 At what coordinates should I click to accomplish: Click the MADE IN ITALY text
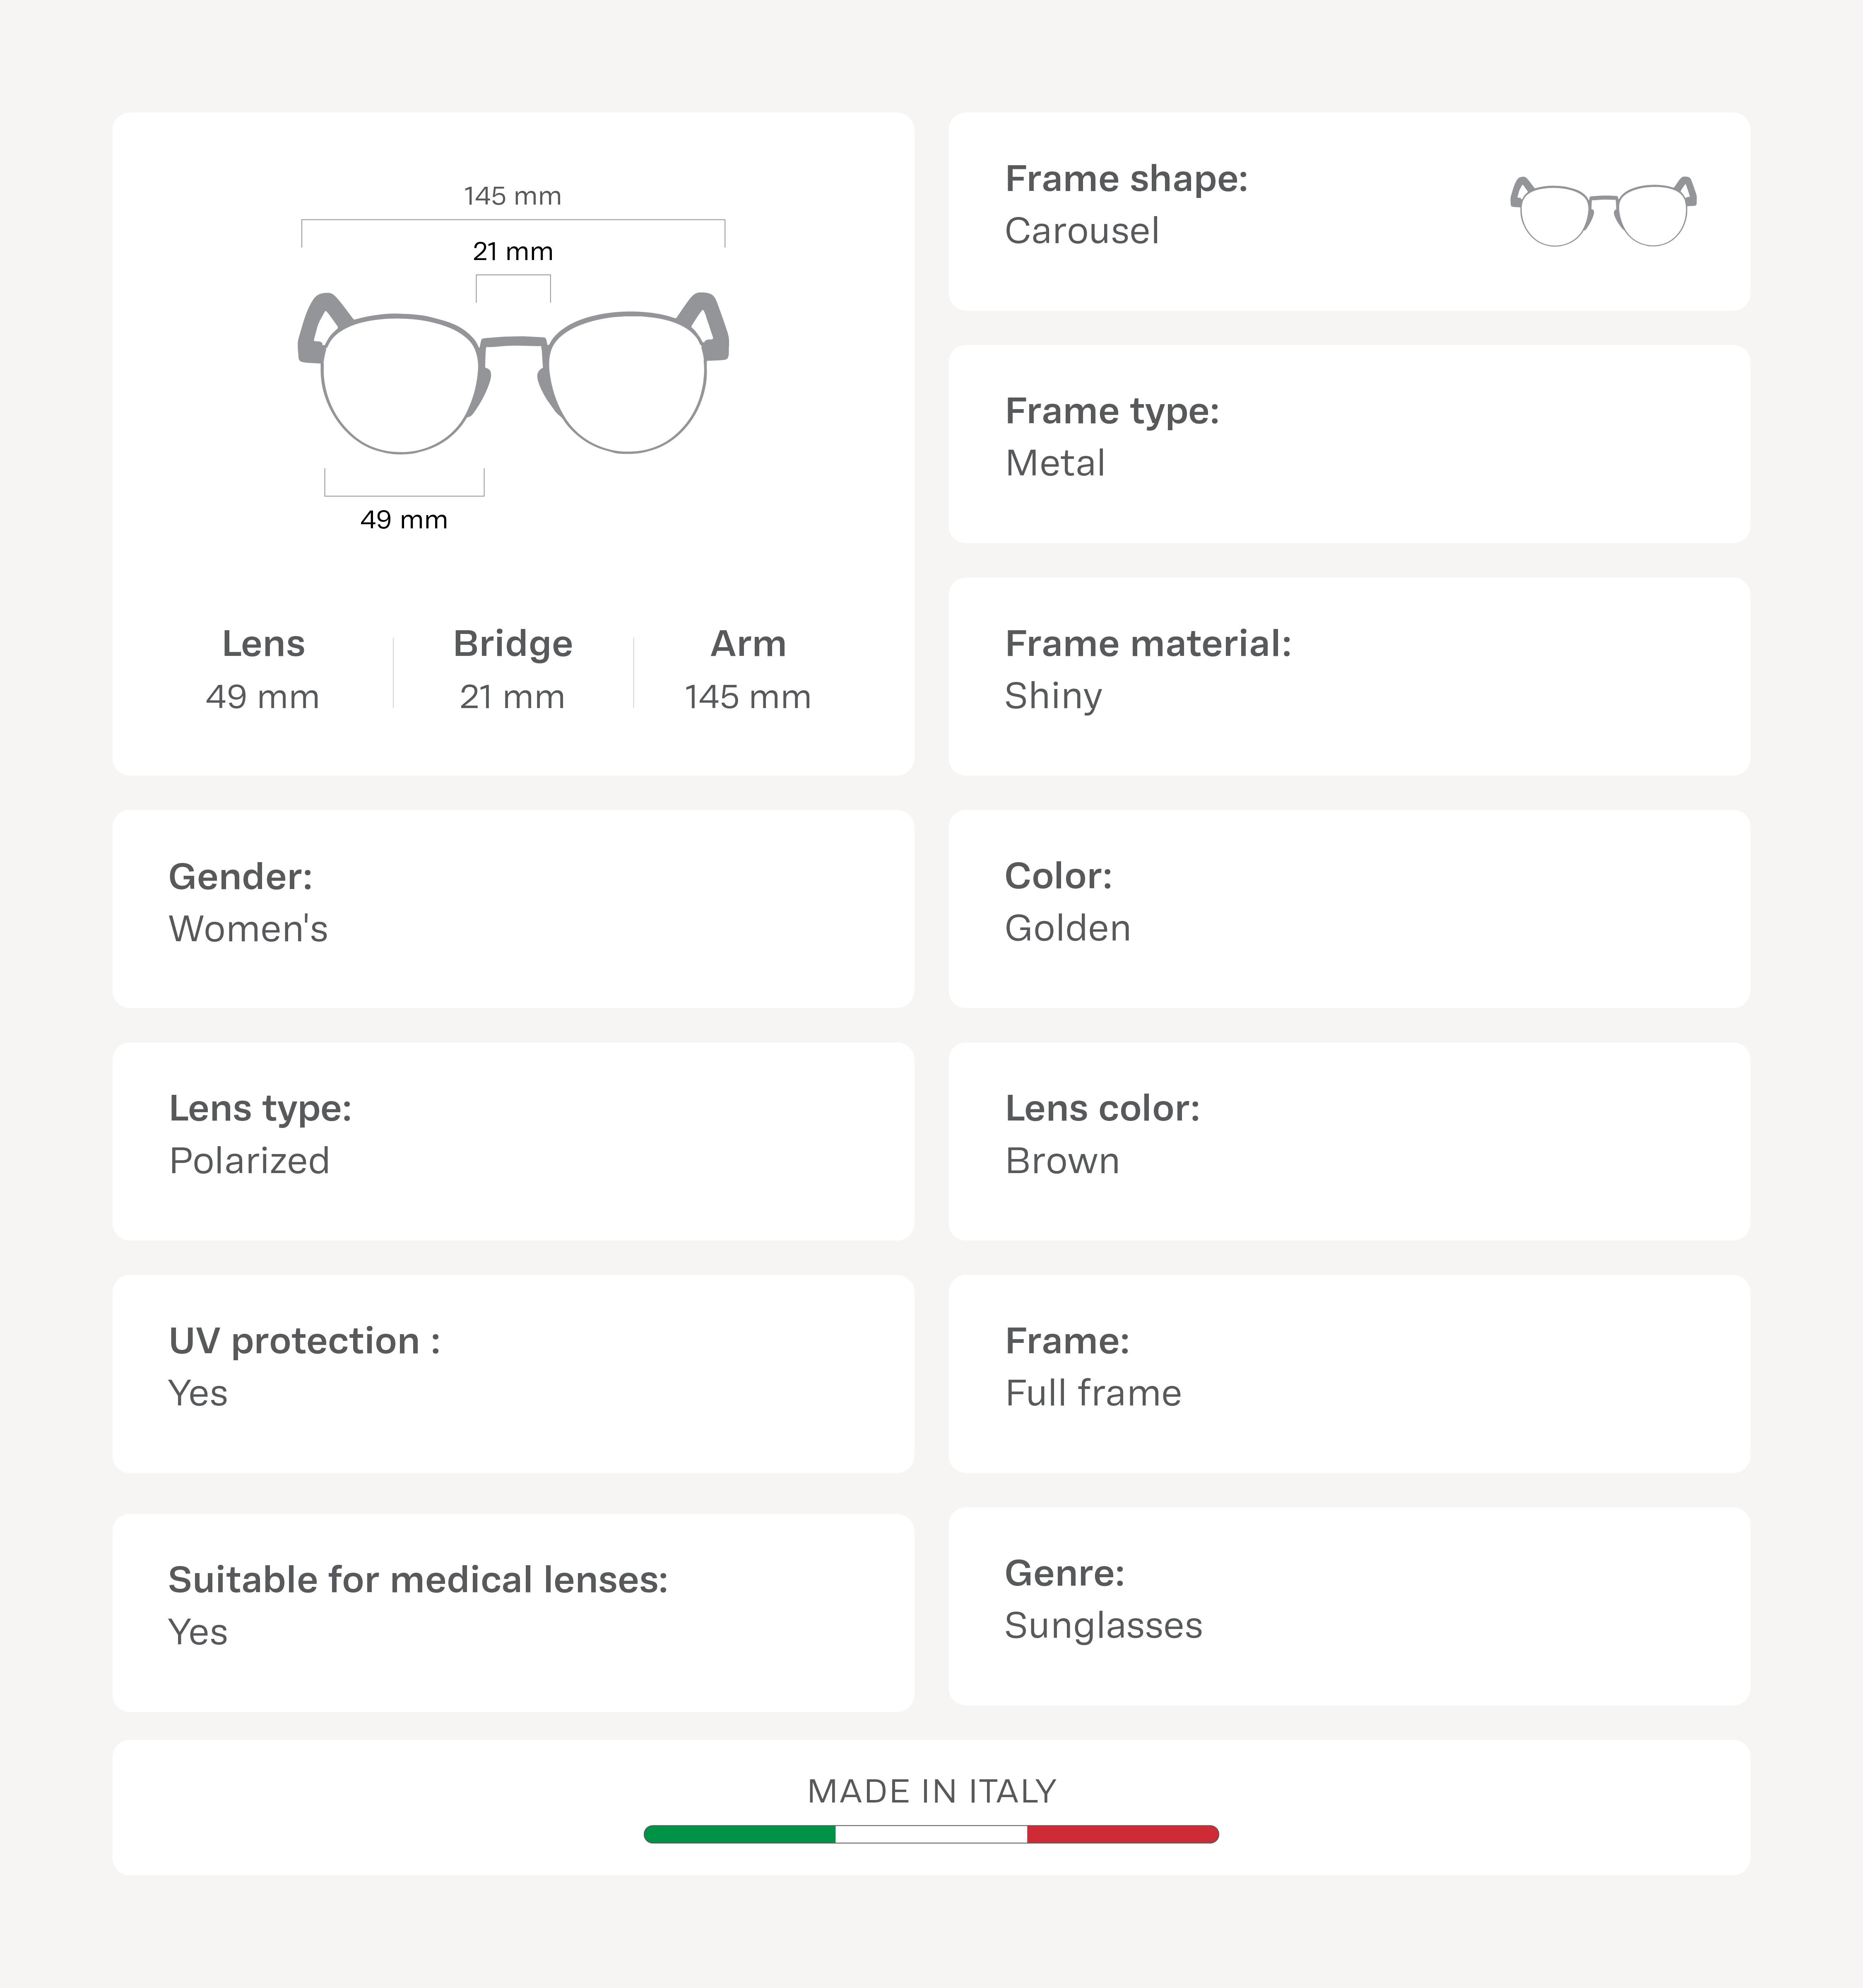tap(931, 1791)
